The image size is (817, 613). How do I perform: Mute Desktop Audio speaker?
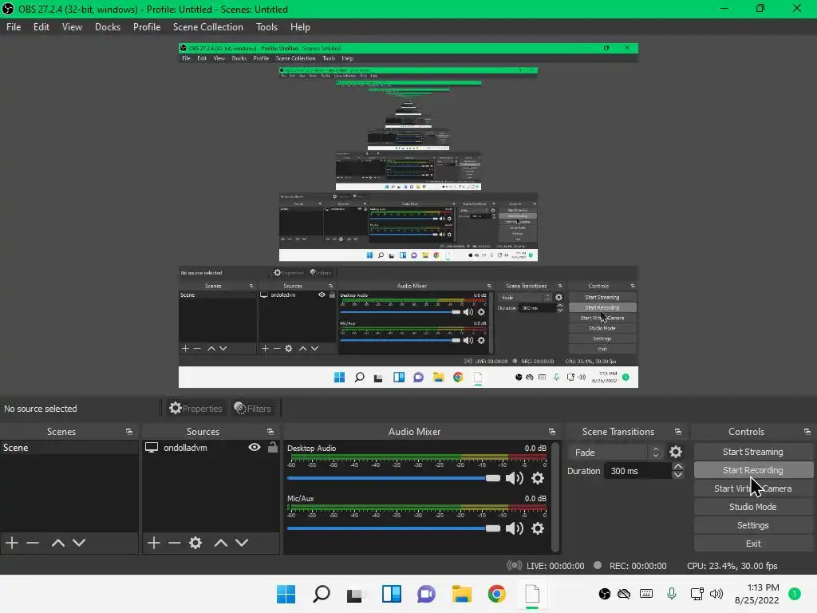click(515, 478)
